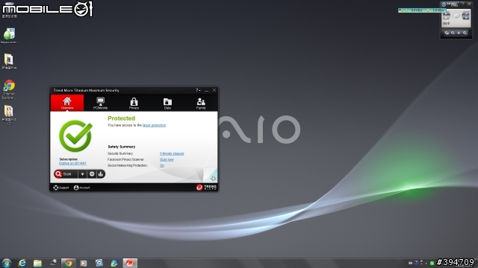The width and height of the screenshot is (478, 268).
Task: Open File Explorer from the taskbar
Action: pos(37,263)
